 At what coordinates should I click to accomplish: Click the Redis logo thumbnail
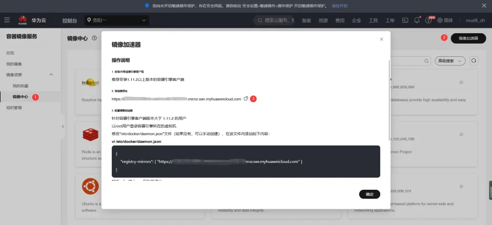(90, 135)
